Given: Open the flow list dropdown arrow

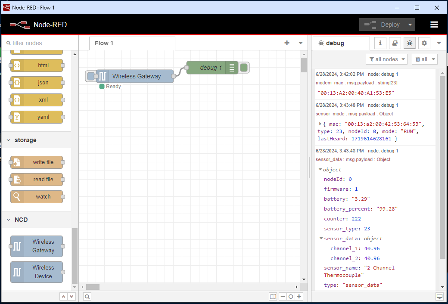Looking at the screenshot, I should pyautogui.click(x=301, y=43).
